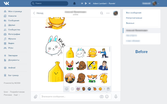
Task: Send the man holding heart sticker
Action: point(103,53)
